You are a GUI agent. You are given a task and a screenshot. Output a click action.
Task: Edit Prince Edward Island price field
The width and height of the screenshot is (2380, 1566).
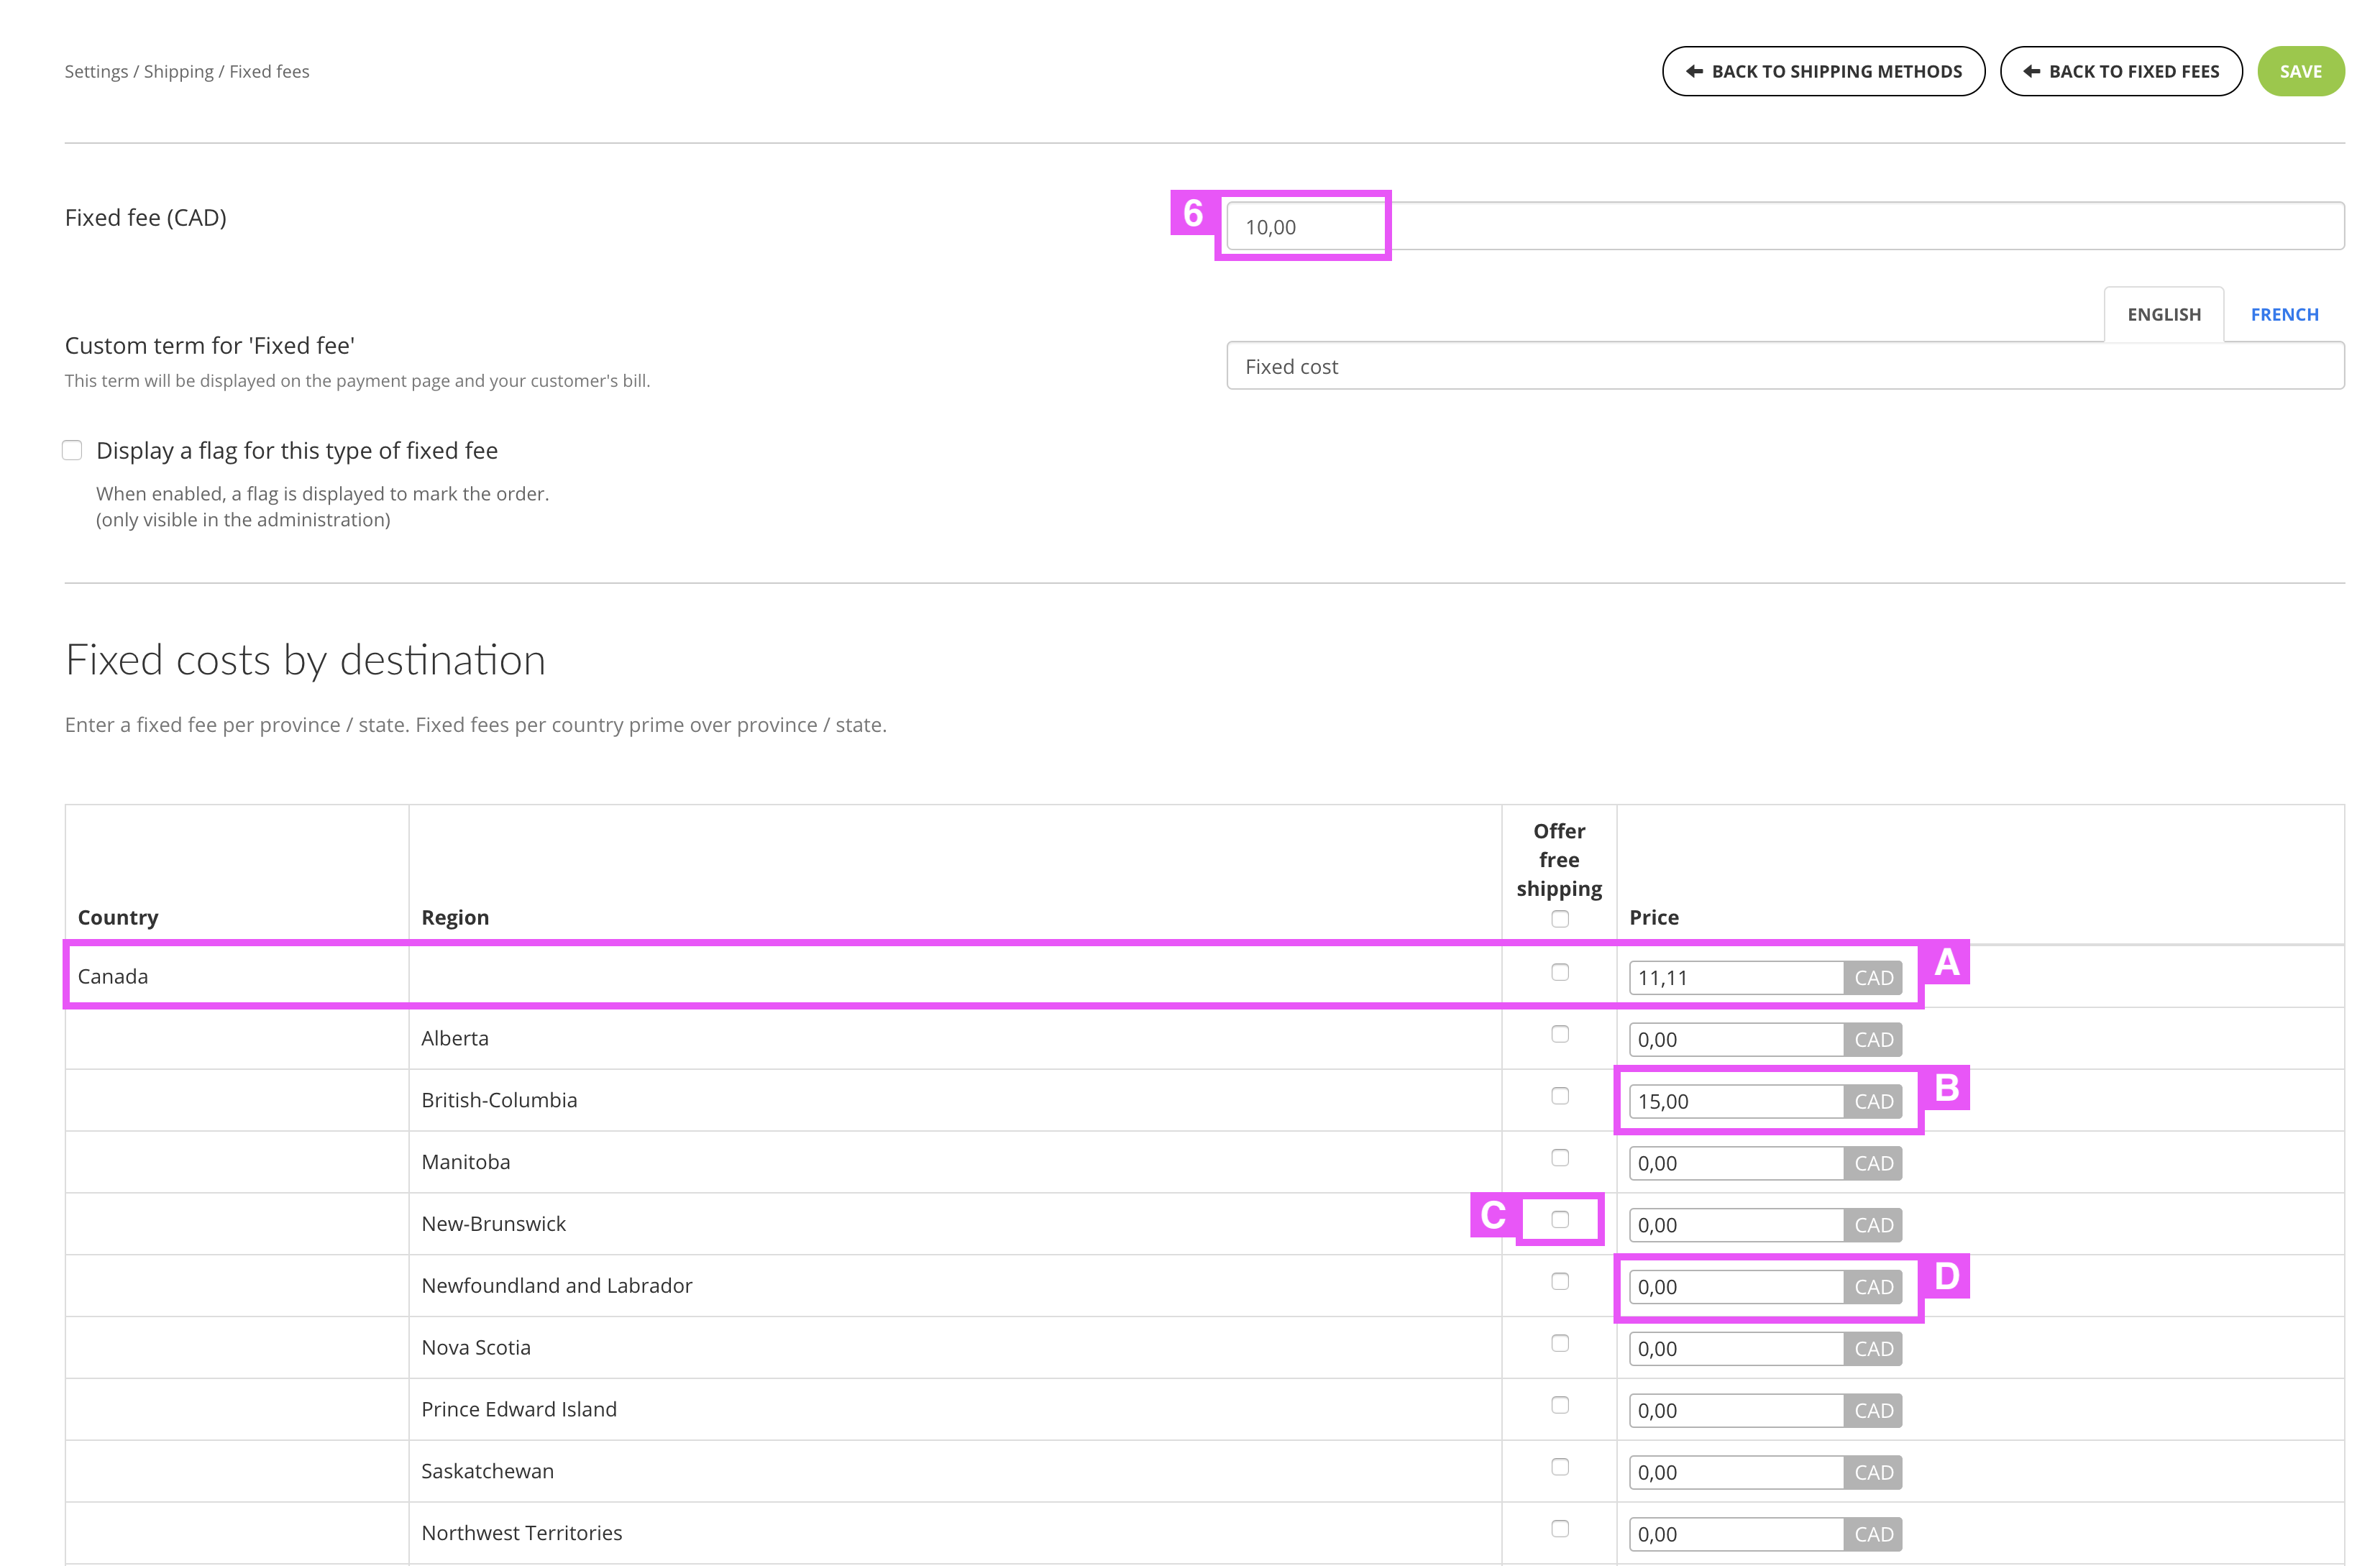click(1737, 1411)
